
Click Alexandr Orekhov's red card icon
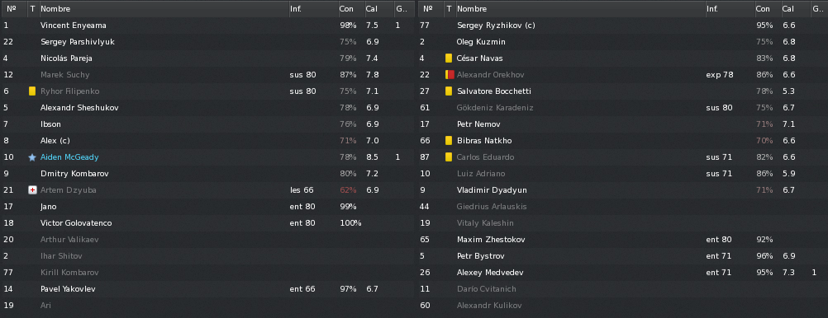pos(450,75)
